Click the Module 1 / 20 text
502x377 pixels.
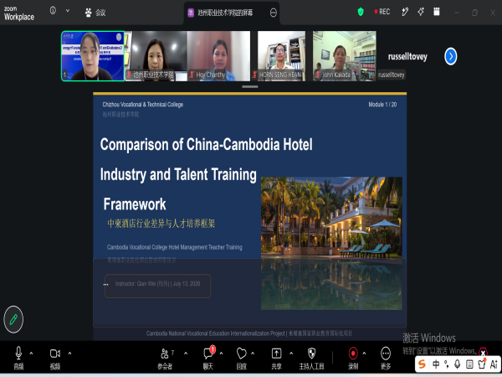coord(382,105)
